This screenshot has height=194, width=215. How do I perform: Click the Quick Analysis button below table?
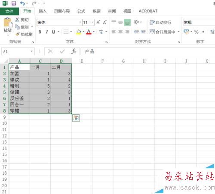coord(76,118)
